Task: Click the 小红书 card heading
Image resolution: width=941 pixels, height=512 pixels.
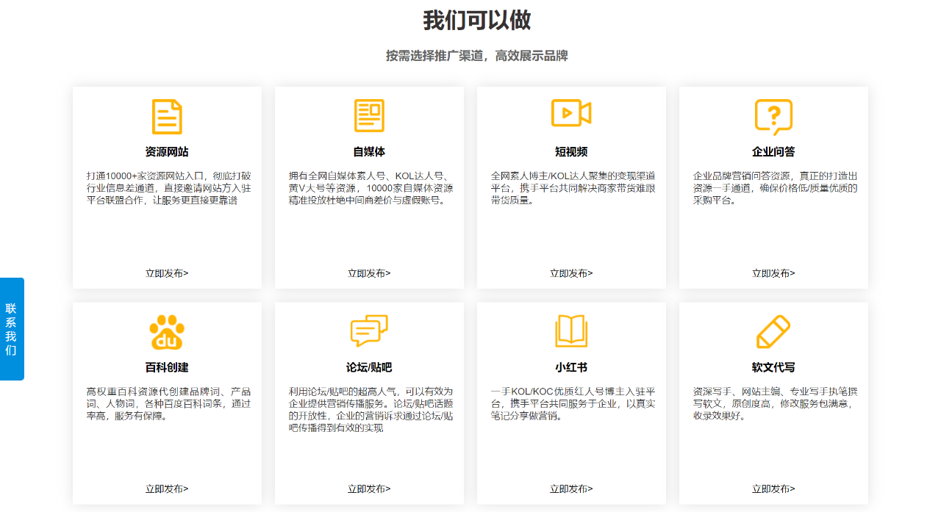Action: pyautogui.click(x=571, y=367)
